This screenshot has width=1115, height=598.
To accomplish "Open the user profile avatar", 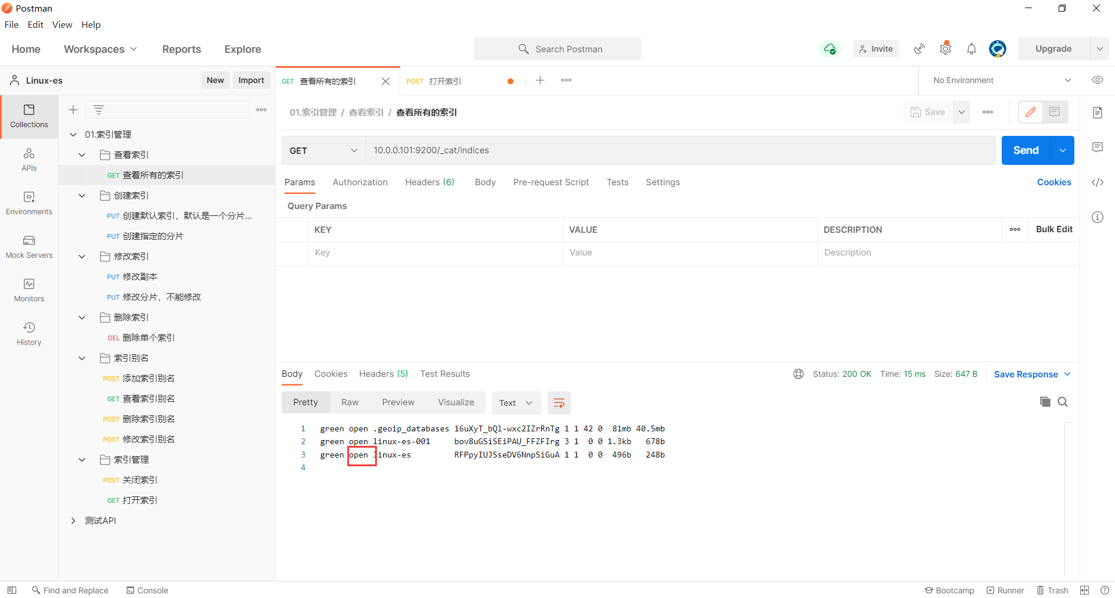I will click(x=998, y=49).
